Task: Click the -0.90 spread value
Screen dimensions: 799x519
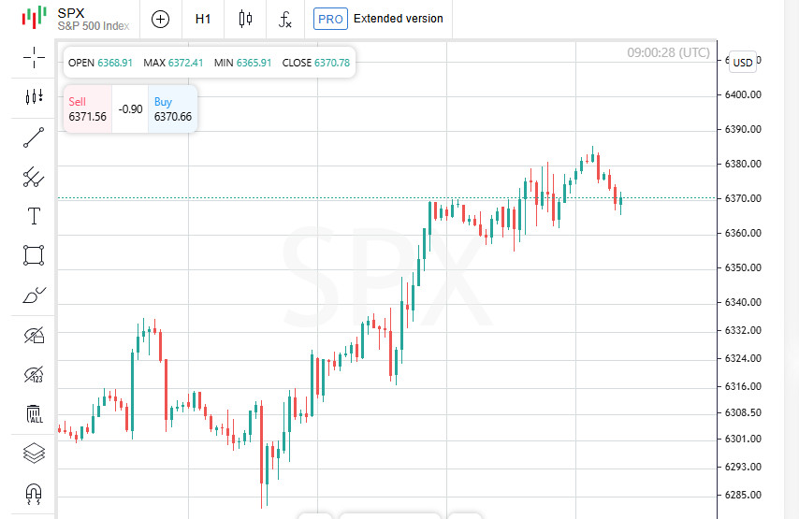Action: [130, 109]
